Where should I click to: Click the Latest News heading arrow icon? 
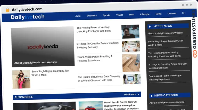click(x=150, y=26)
